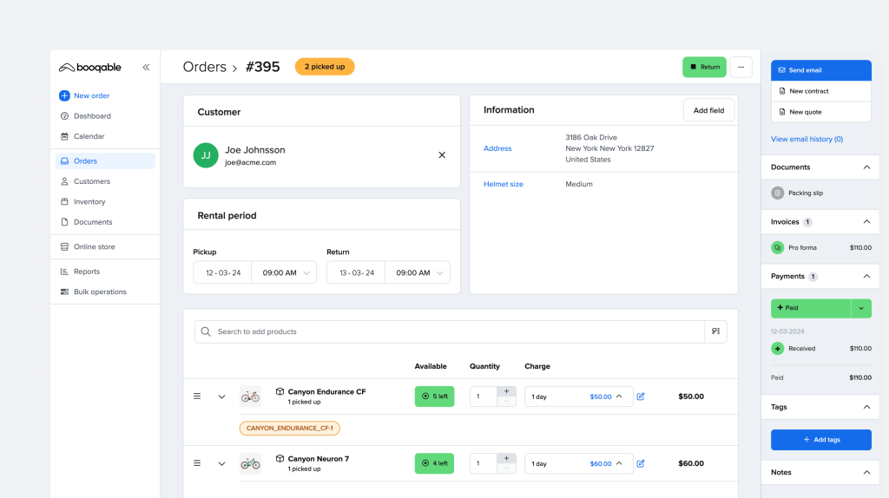Click the blue Add tags button
Image resolution: width=889 pixels, height=498 pixels.
point(820,440)
